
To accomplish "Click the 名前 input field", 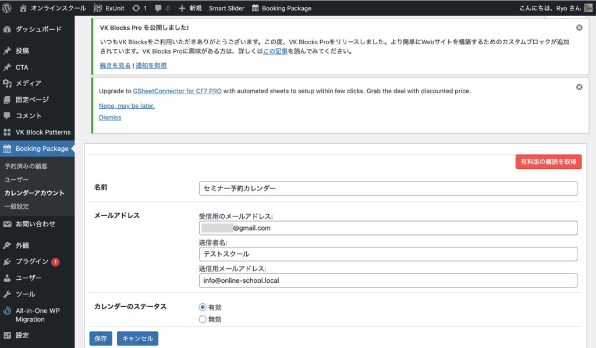I will tap(388, 189).
